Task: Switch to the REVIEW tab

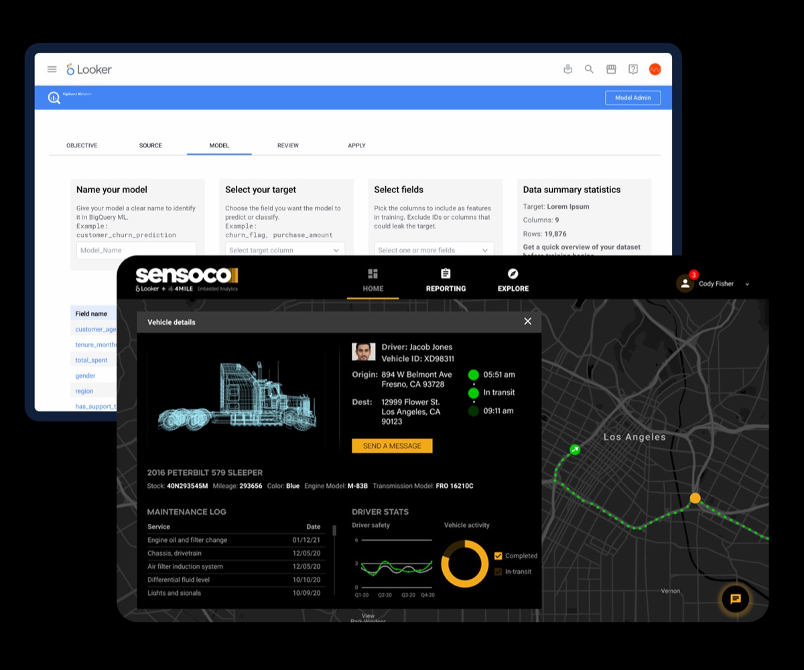Action: [288, 145]
